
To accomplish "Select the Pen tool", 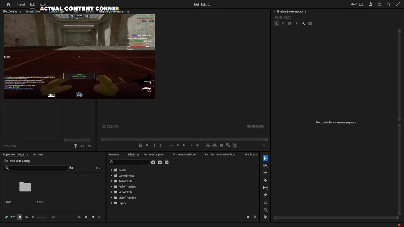I will [x=265, y=195].
